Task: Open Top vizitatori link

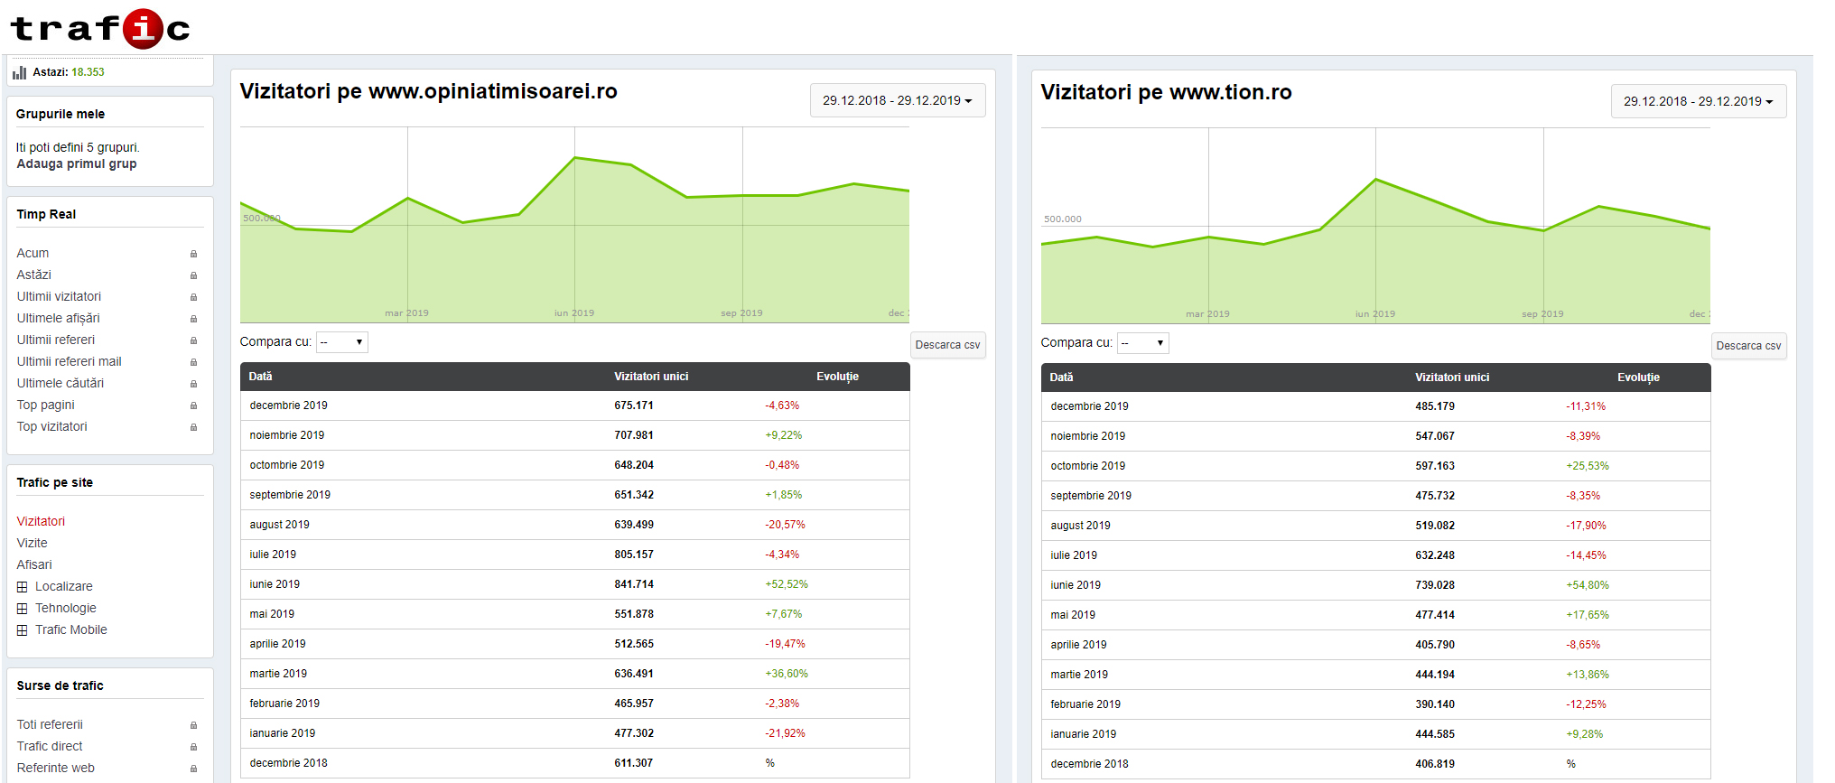Action: click(x=51, y=426)
